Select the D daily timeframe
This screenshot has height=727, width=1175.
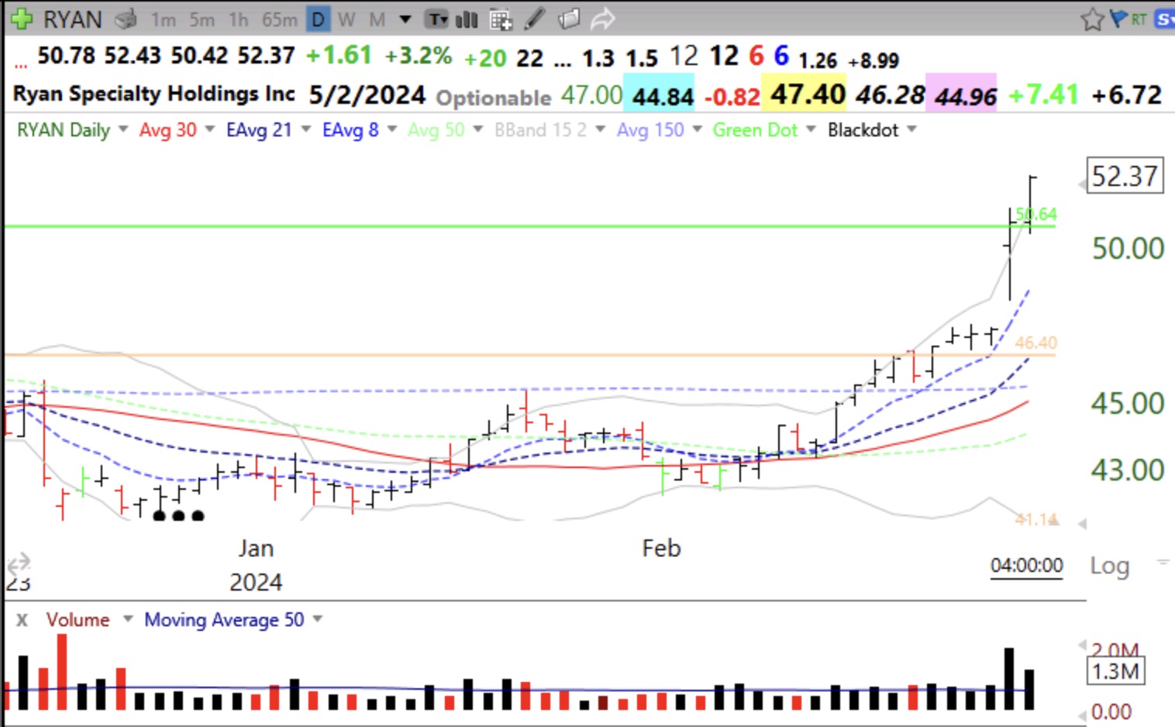coord(318,19)
